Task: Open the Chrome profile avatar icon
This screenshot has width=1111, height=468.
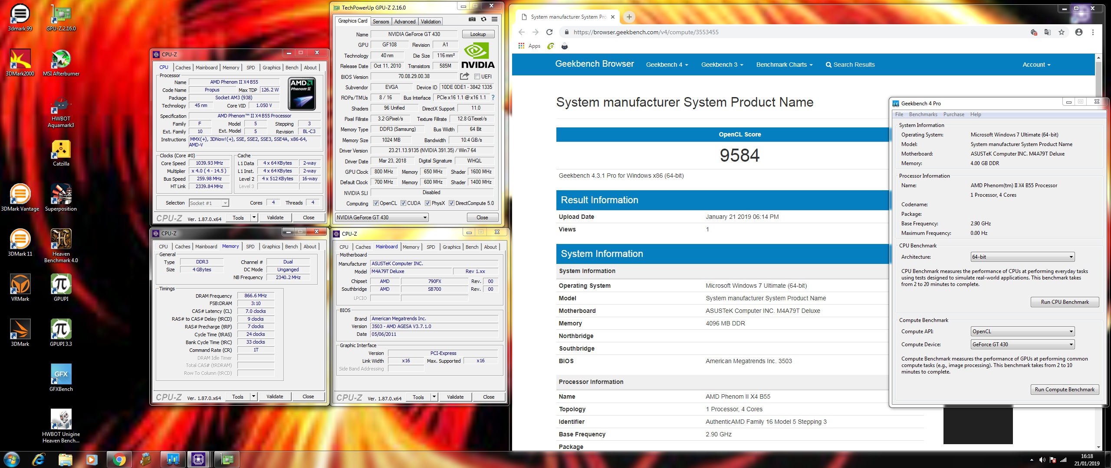Action: coord(1079,32)
